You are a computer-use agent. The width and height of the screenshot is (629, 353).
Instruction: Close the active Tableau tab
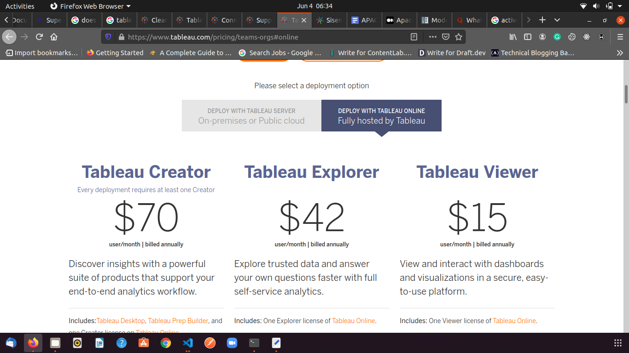304,20
